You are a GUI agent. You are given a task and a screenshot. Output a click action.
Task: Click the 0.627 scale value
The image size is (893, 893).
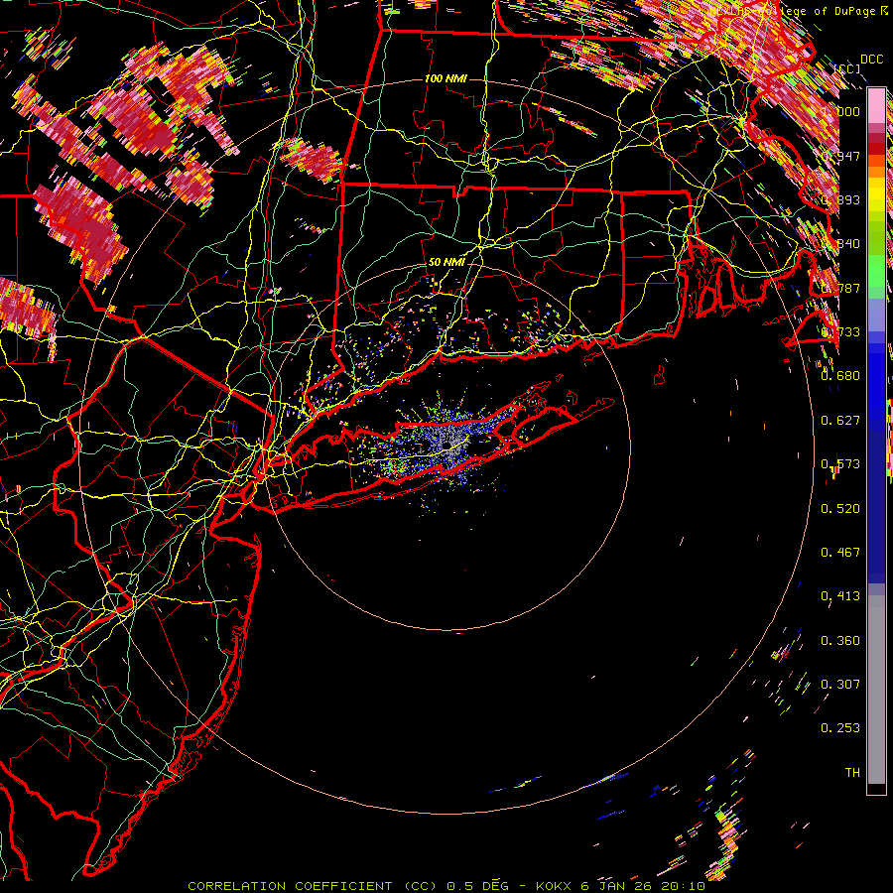point(840,421)
